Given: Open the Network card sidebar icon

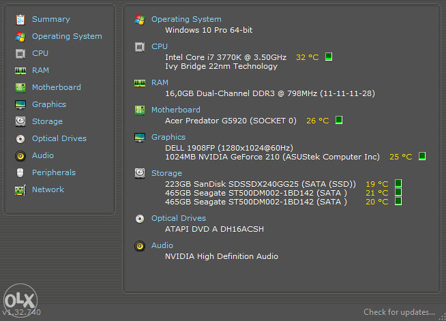Looking at the screenshot, I should click(20, 190).
